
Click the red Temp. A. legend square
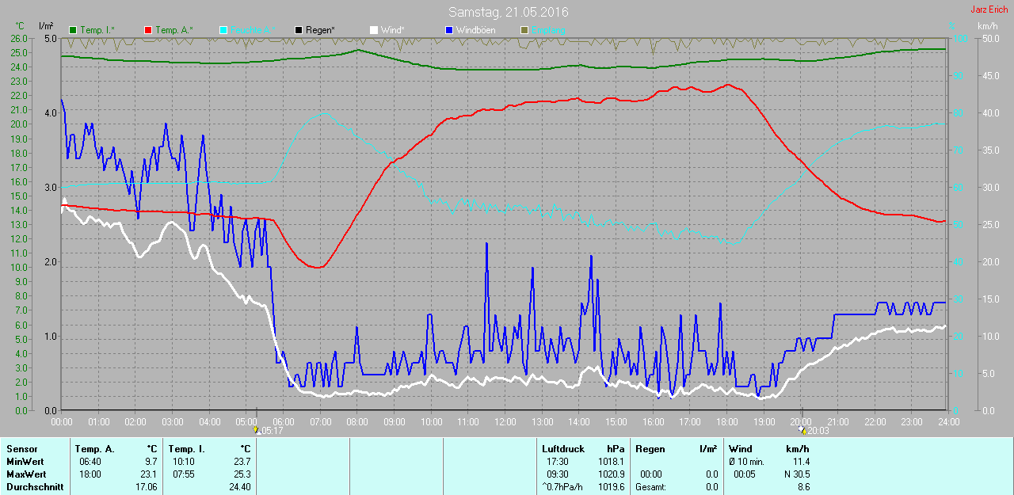(148, 30)
